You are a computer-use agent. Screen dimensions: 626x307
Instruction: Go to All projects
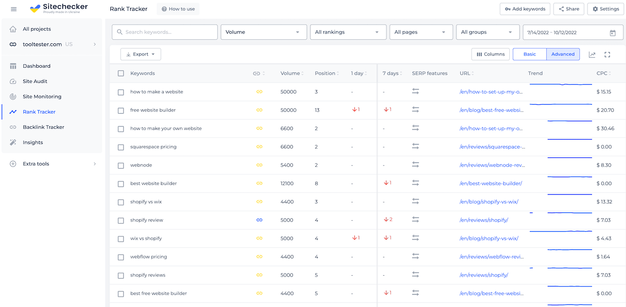[x=37, y=29]
